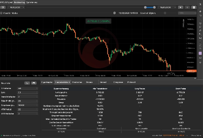Click the green profit badge on chart
This screenshot has height=138, width=203.
(98, 21)
